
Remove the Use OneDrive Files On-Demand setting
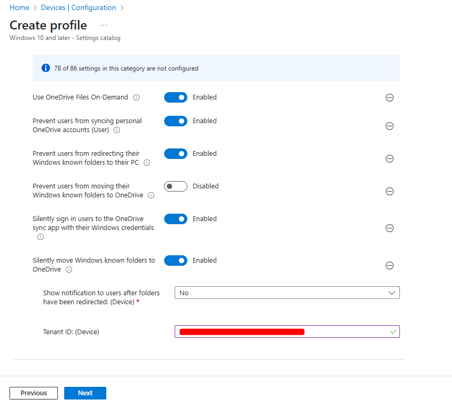(x=389, y=97)
